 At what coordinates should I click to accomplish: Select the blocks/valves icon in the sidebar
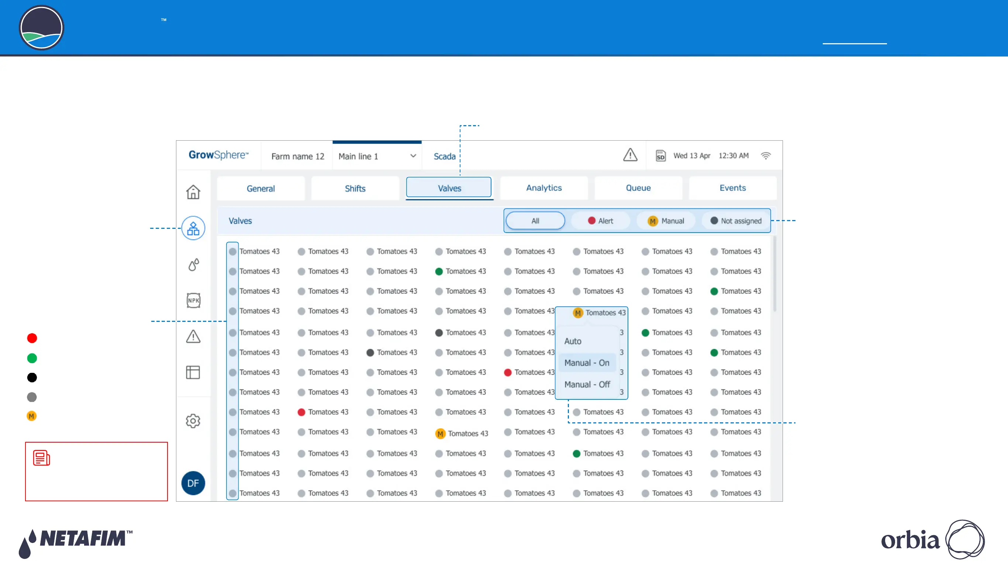[x=193, y=228]
